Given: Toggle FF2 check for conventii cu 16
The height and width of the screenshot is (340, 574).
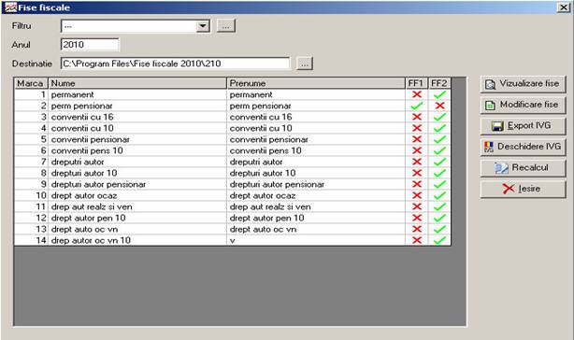Looking at the screenshot, I should (x=439, y=117).
